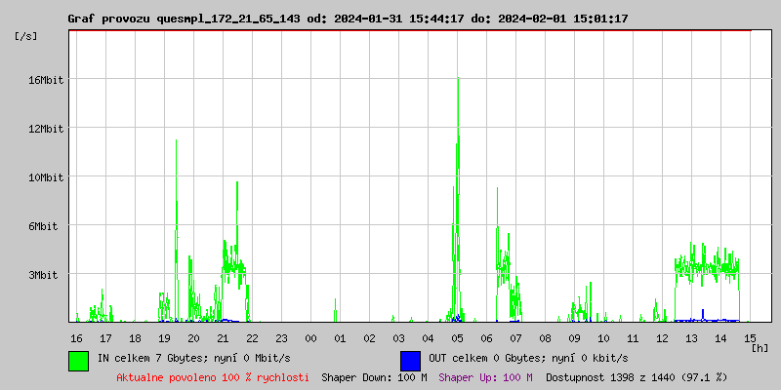Click the 6Mbit y-axis label

(43, 226)
